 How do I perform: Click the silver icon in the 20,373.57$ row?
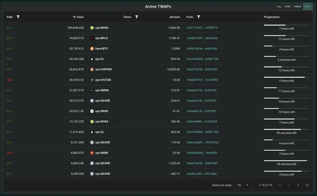point(92,101)
